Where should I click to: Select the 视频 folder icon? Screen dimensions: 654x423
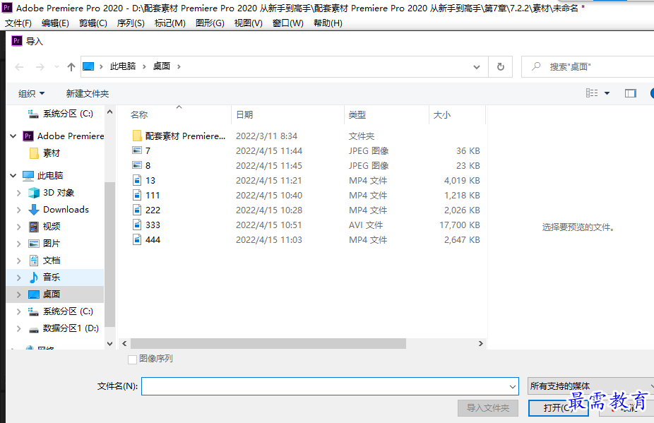[x=34, y=227]
